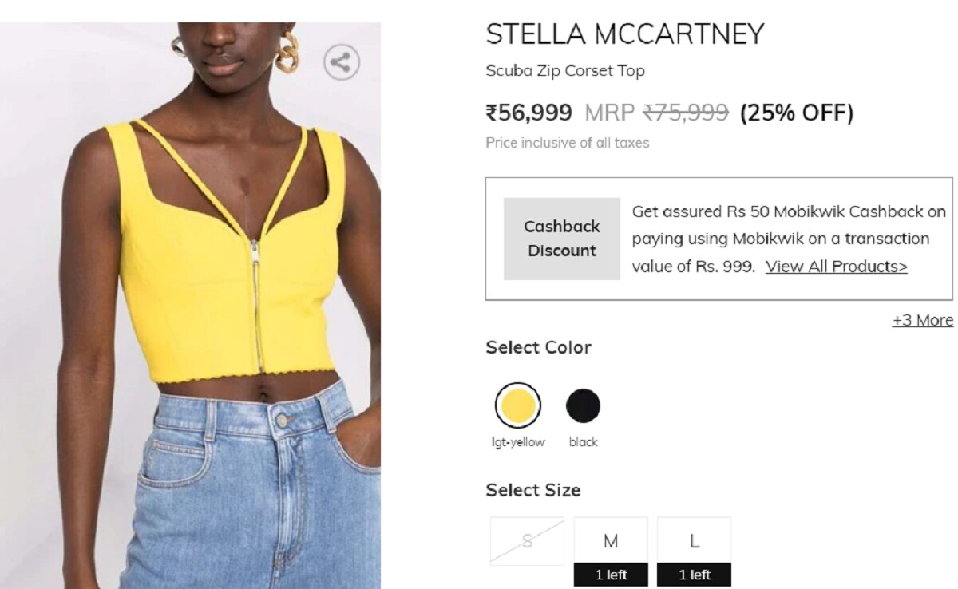Click the share icon on product image
The height and width of the screenshot is (589, 958).
[342, 62]
